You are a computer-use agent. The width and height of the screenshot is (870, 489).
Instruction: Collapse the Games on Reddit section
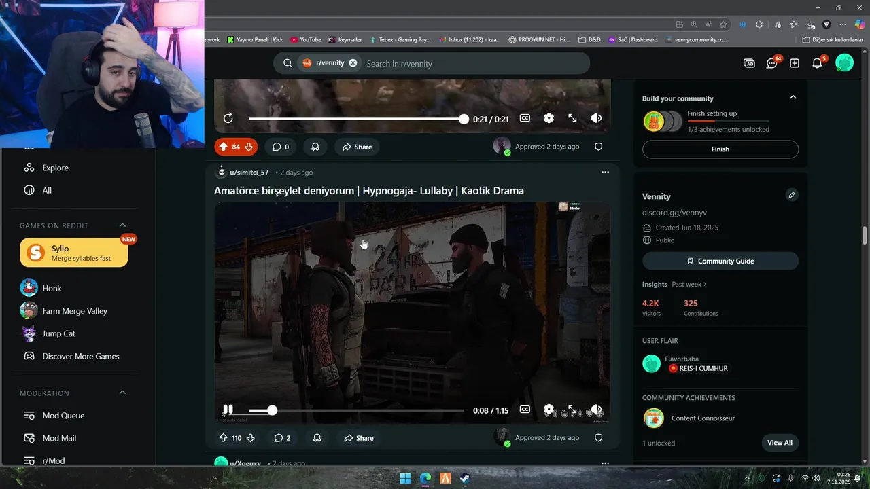click(x=122, y=225)
